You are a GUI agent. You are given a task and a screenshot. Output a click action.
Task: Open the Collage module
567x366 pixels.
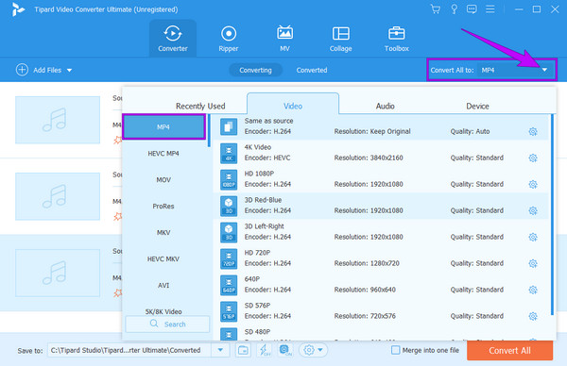[340, 39]
